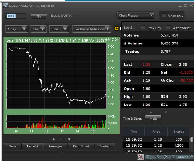Click the CLONE button
This screenshot has height=161, width=194.
point(183,157)
